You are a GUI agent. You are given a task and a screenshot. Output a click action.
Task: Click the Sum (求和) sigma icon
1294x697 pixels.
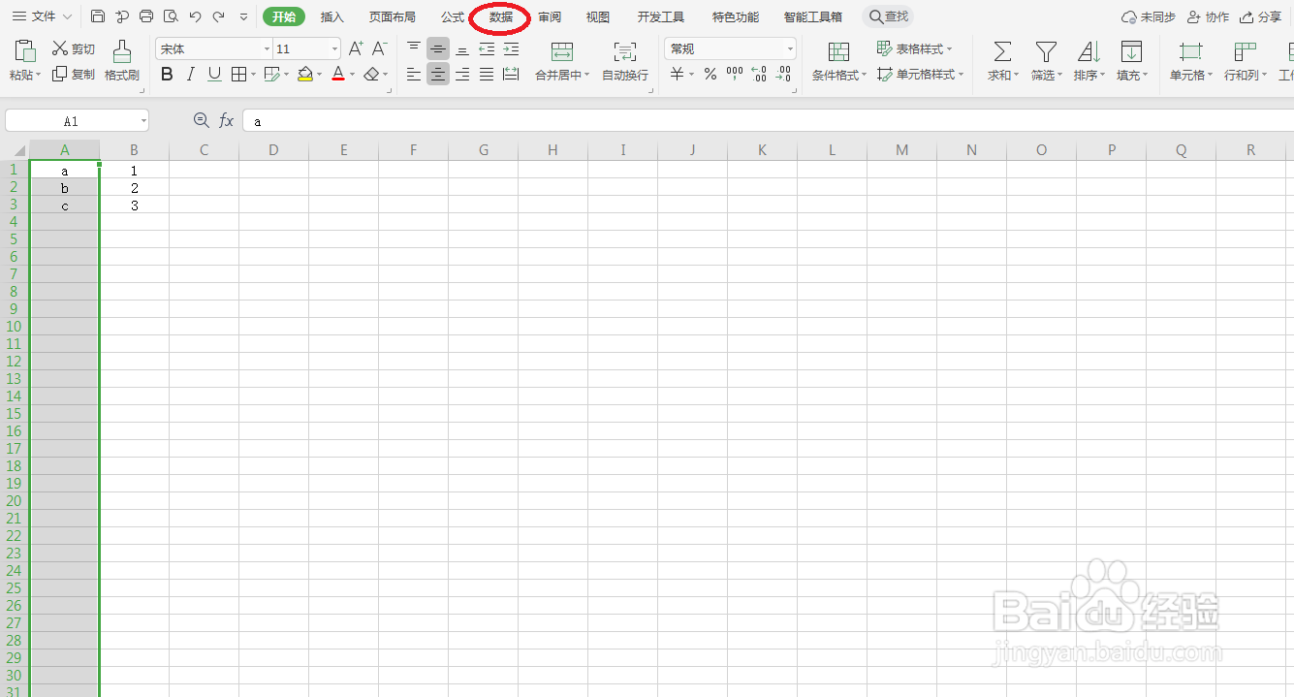pos(1002,52)
